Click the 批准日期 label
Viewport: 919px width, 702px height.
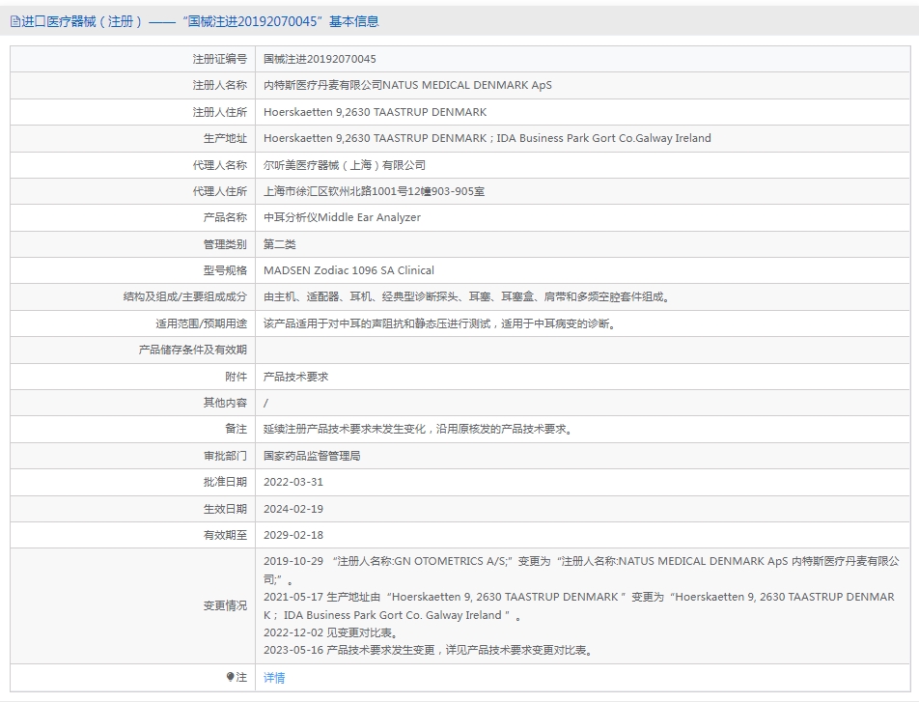tap(225, 482)
